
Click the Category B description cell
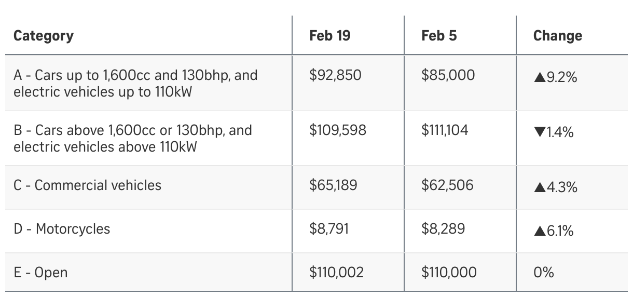tap(132, 138)
